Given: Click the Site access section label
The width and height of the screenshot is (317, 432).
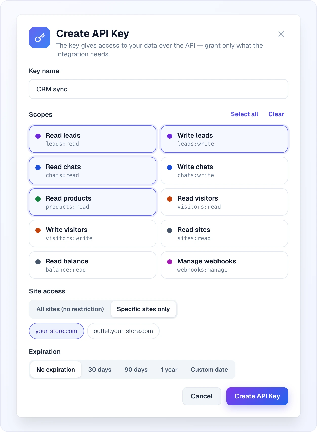Looking at the screenshot, I should [x=47, y=291].
